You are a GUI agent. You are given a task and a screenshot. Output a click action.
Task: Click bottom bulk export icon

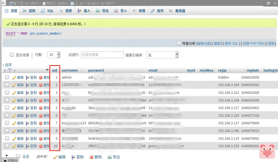[x=110, y=157]
